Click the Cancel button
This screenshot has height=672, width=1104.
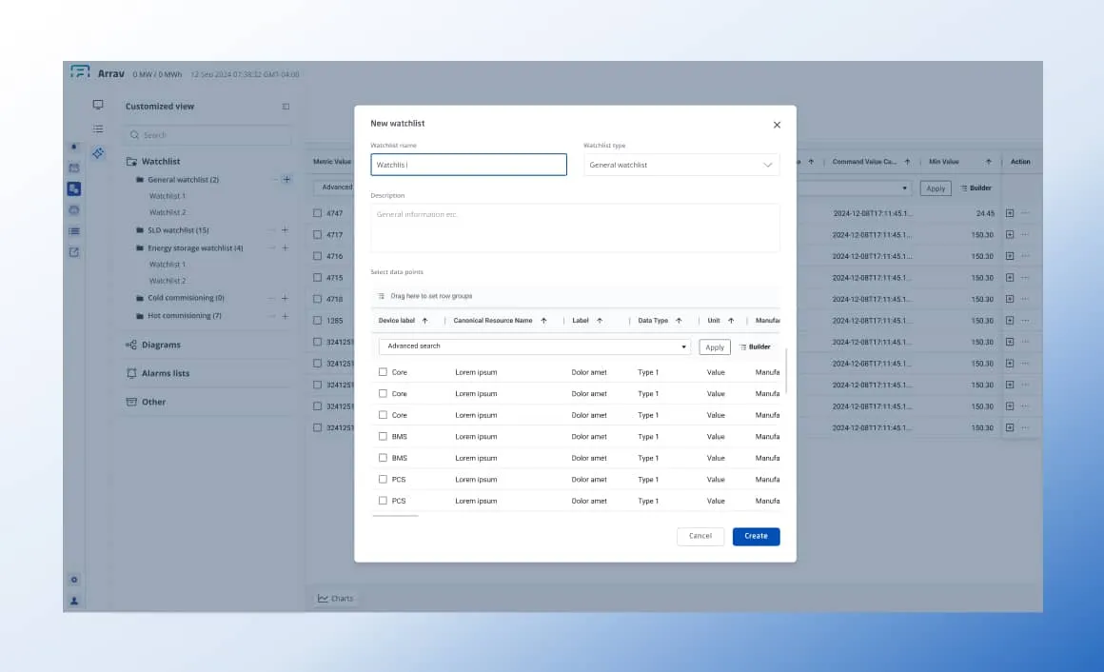(x=700, y=536)
